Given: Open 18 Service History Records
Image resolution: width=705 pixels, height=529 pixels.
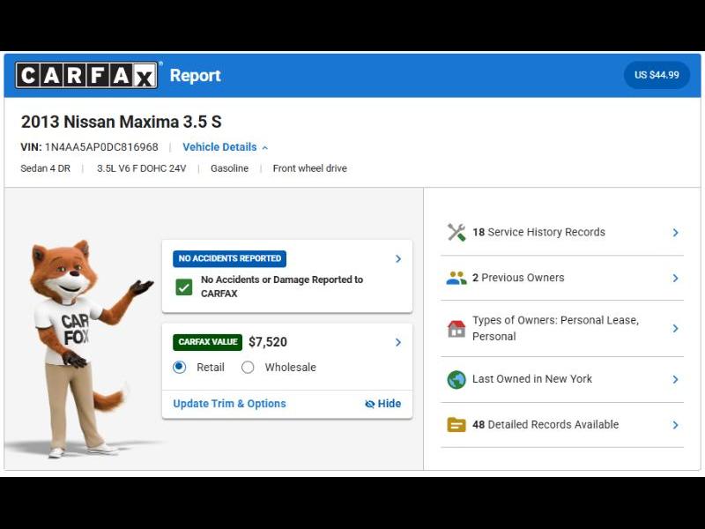Looking at the screenshot, I should click(562, 232).
